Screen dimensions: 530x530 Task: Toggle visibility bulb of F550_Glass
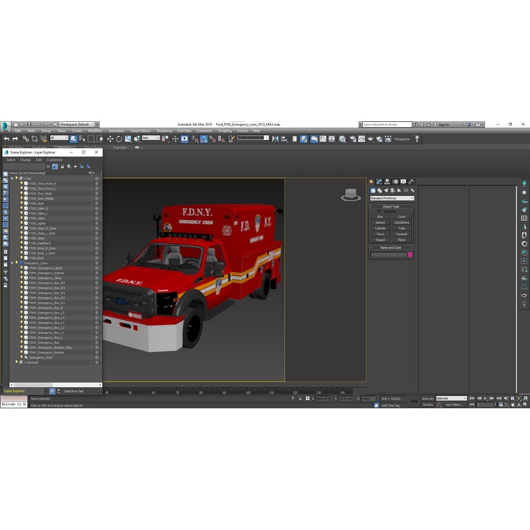point(21,238)
